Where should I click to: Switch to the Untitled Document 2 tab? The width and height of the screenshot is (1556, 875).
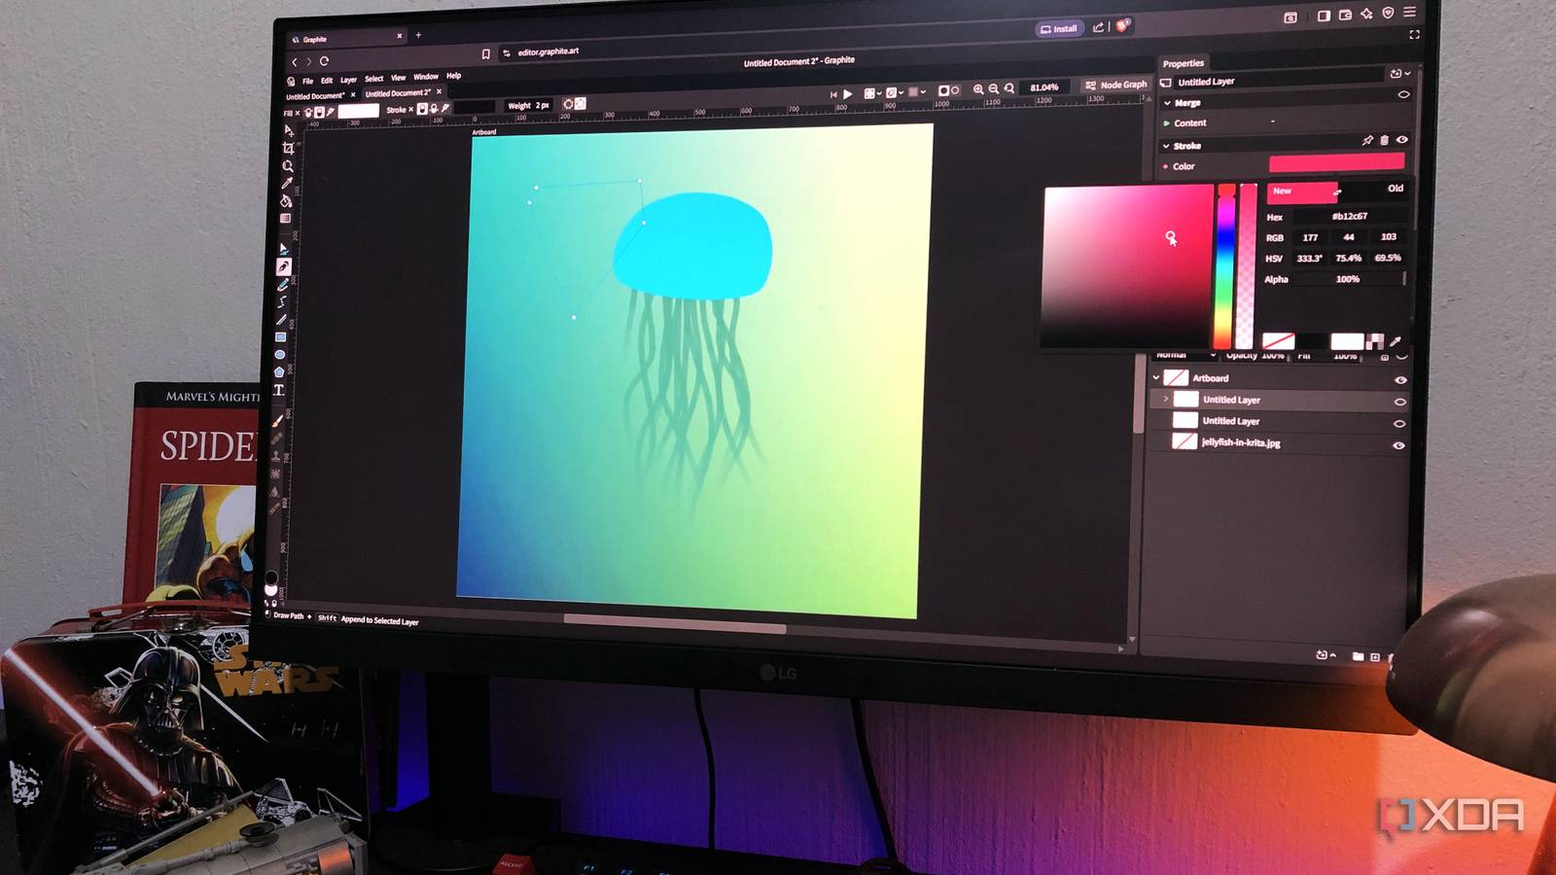point(397,91)
